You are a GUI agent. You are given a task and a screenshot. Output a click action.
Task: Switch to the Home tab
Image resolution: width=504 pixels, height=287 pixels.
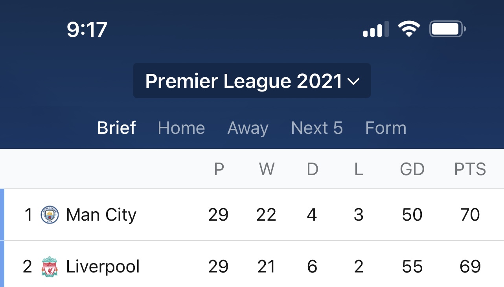coord(181,128)
